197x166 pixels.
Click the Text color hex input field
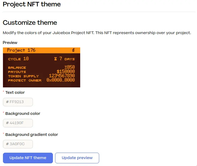(x=18, y=102)
